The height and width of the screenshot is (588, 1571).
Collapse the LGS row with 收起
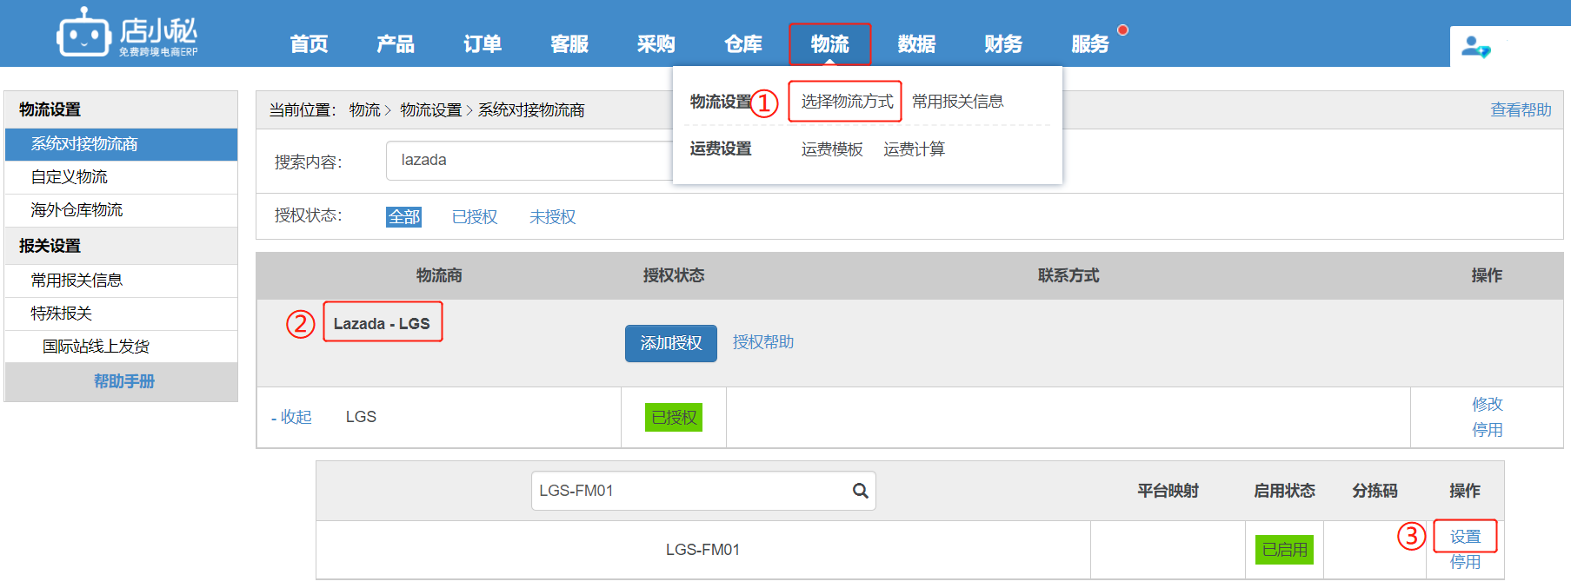(291, 417)
